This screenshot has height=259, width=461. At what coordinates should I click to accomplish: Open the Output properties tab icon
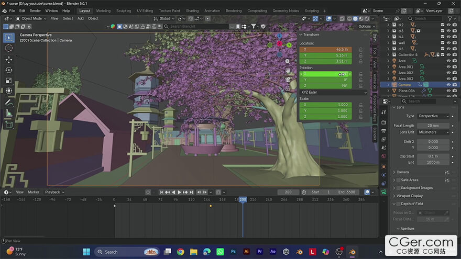click(383, 131)
